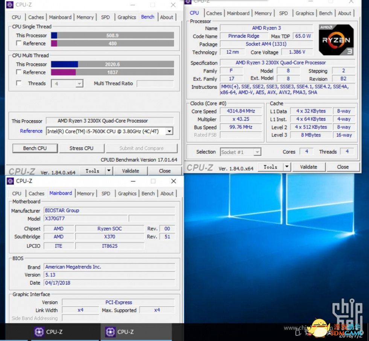The image size is (369, 341).
Task: Click the Multiplier x 43.25 value
Action: pos(241,119)
